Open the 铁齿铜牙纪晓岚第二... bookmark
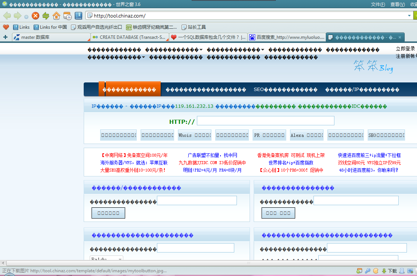This screenshot has width=417, height=276. tap(151, 27)
